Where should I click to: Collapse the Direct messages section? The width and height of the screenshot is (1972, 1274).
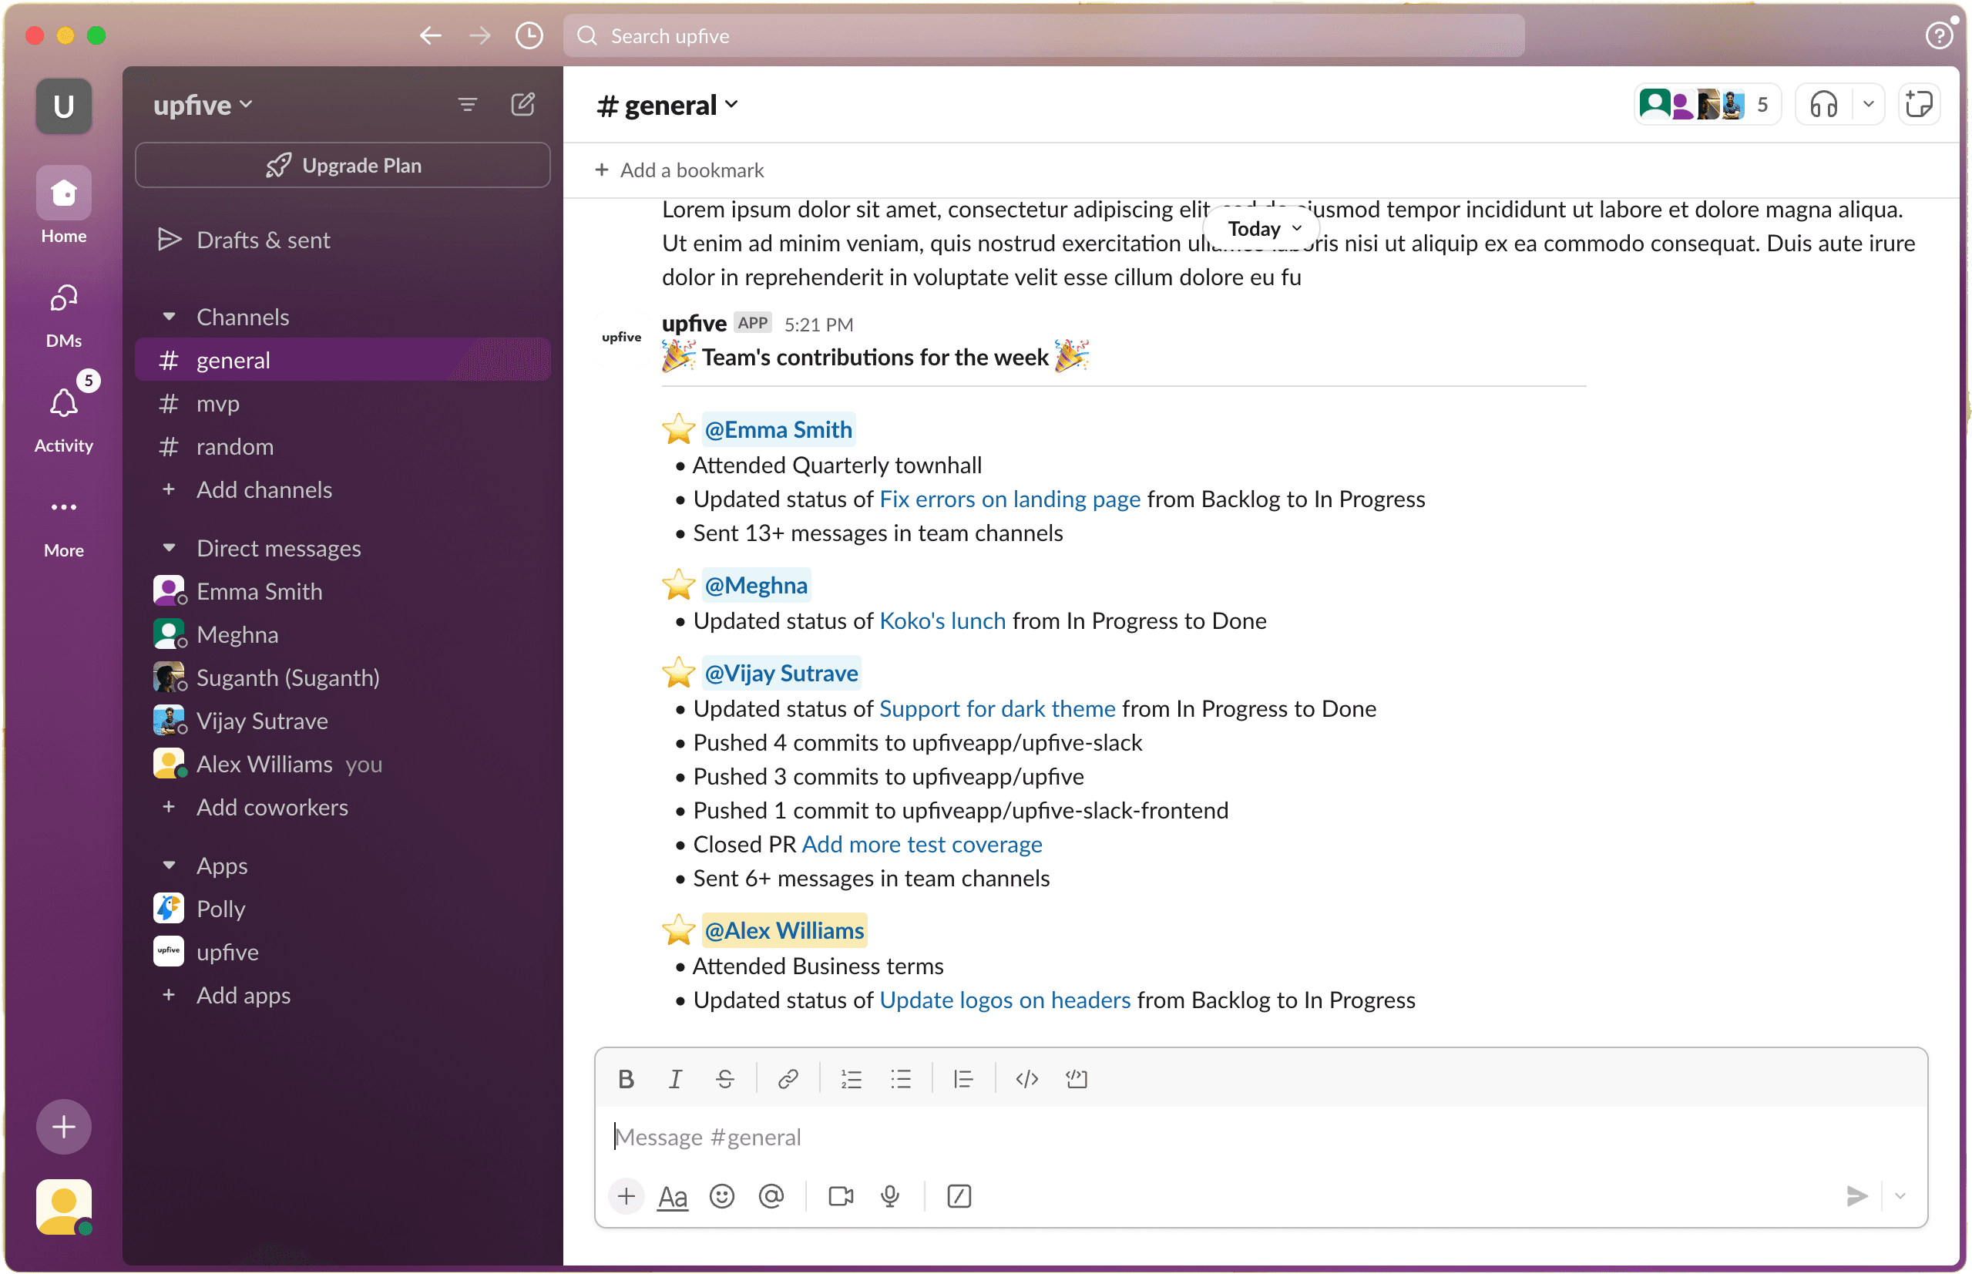point(169,549)
